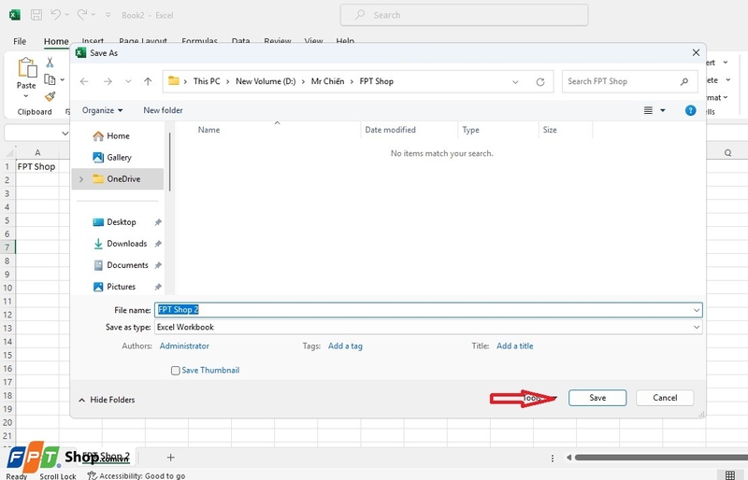The width and height of the screenshot is (748, 480).
Task: Close the Save As dialog
Action: click(696, 52)
